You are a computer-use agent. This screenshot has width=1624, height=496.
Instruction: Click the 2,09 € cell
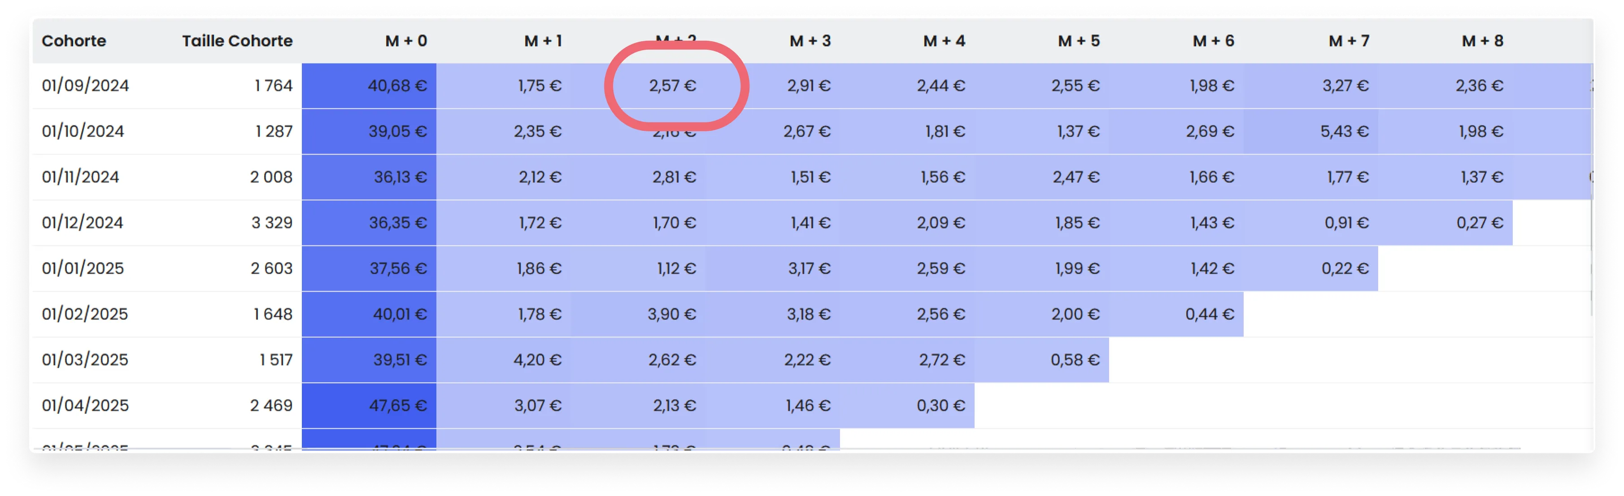tap(907, 223)
